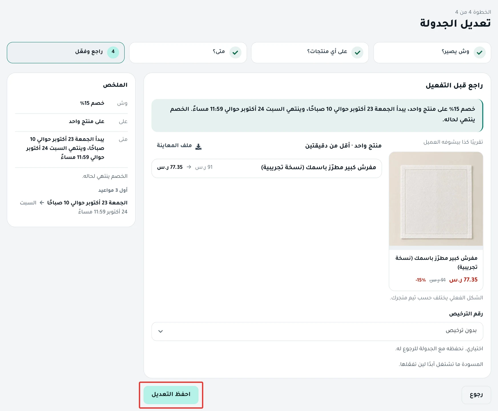This screenshot has width=498, height=411.
Task: Click the احفظ التعديل button
Action: click(171, 395)
